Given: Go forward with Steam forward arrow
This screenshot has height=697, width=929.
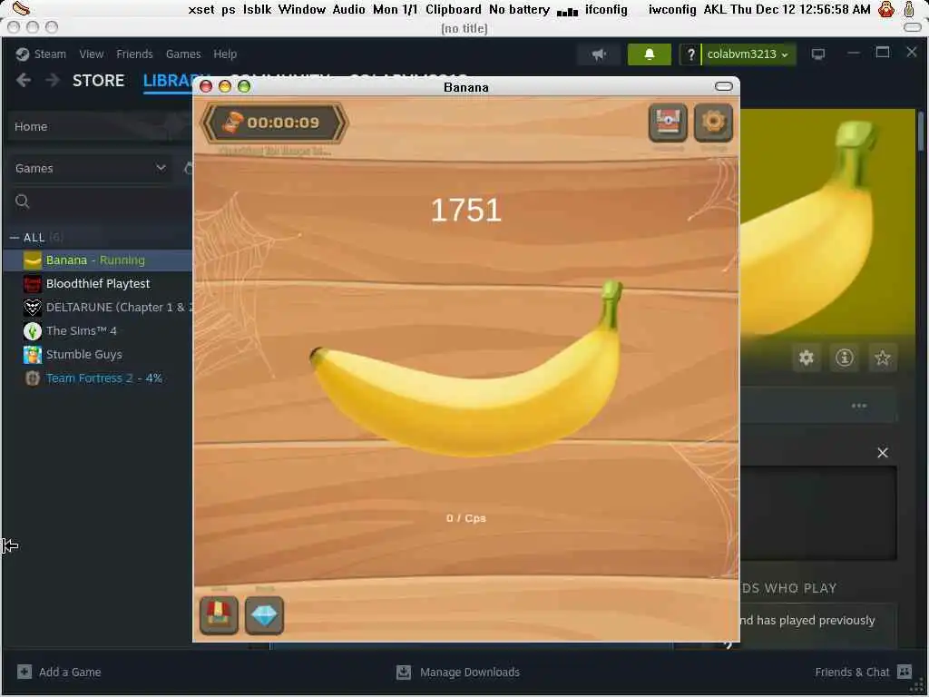Looking at the screenshot, I should (52, 80).
